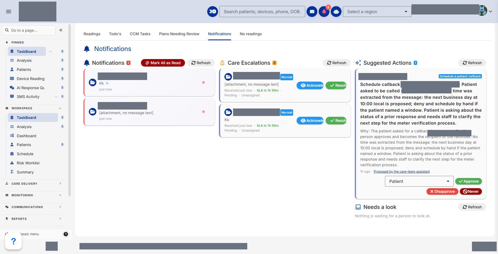Open the No readings tab
This screenshot has width=498, height=254.
(x=251, y=34)
